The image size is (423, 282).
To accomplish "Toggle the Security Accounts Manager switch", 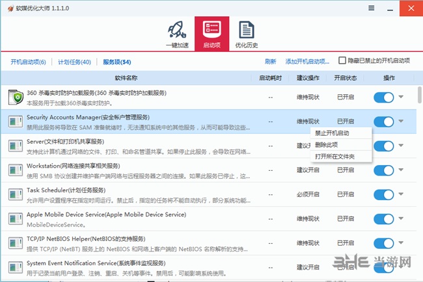I will pos(383,122).
